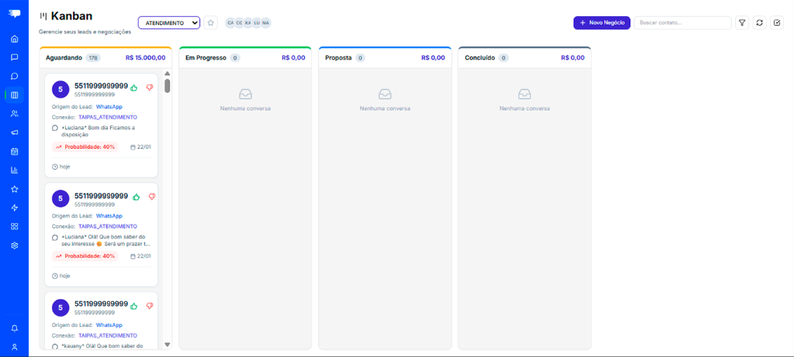
Task: Open WhatsApp link on the kauany card
Action: click(109, 325)
